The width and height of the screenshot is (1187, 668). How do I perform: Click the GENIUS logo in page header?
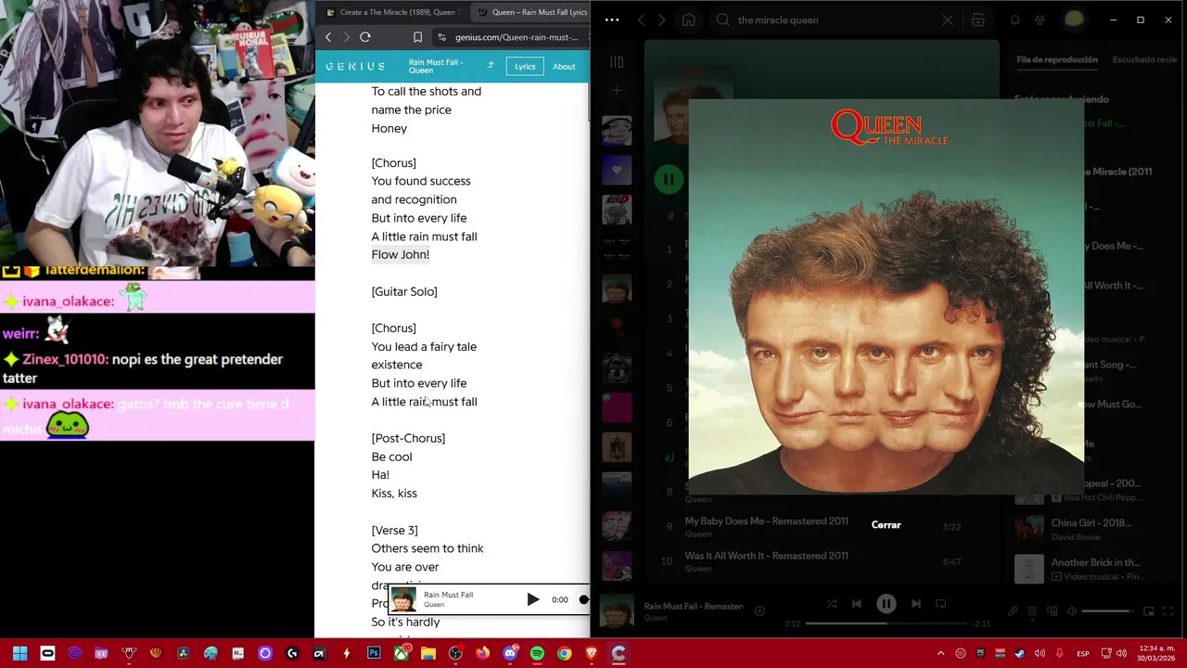coord(355,67)
